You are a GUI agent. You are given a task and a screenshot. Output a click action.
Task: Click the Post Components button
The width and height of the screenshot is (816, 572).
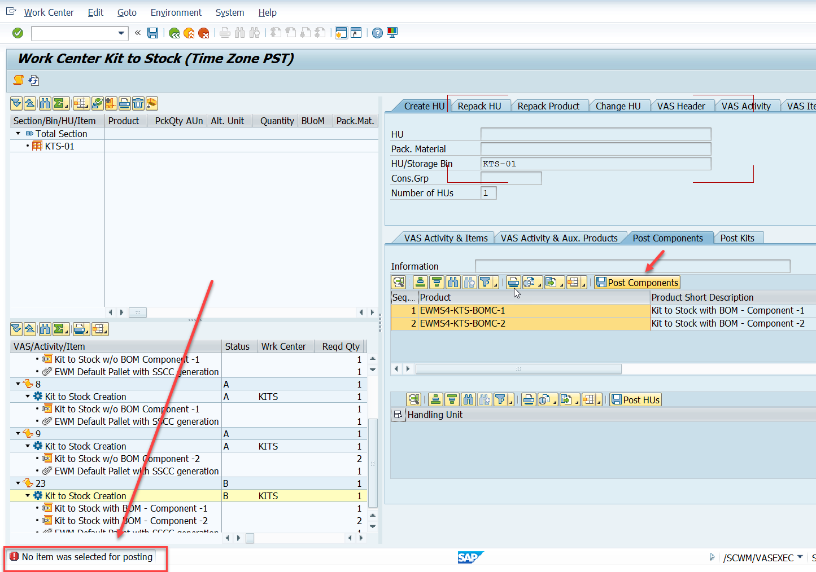tap(637, 283)
